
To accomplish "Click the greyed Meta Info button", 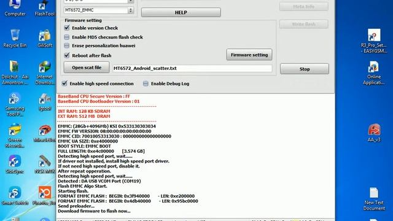I will (x=304, y=7).
